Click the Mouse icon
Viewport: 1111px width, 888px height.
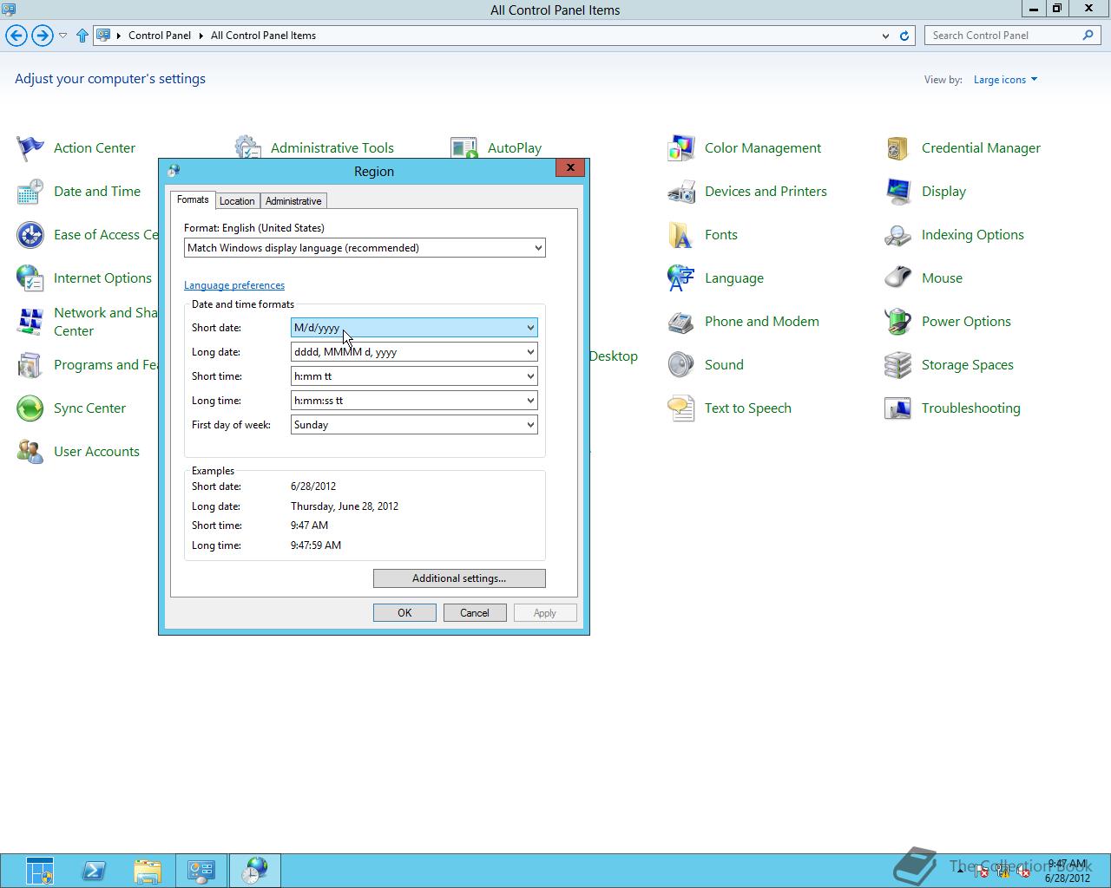pos(898,278)
